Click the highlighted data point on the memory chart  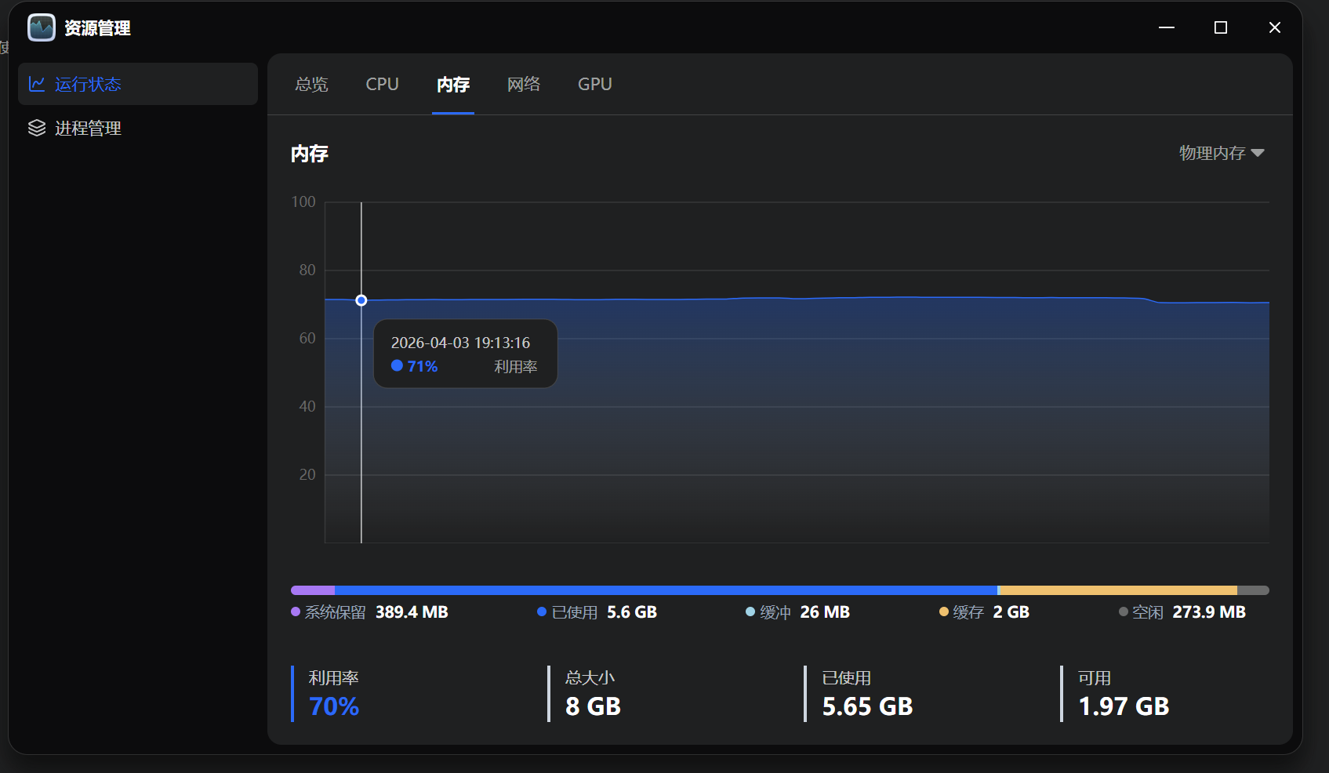tap(361, 300)
